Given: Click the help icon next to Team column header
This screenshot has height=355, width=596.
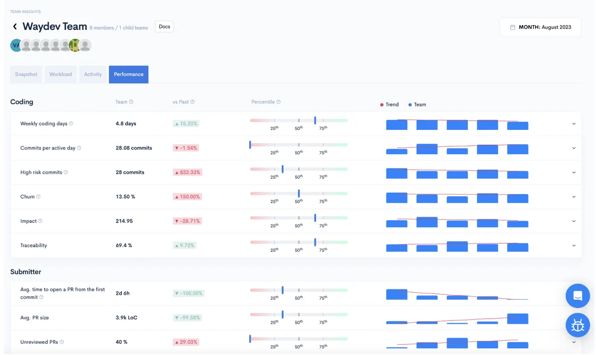Looking at the screenshot, I should point(131,102).
